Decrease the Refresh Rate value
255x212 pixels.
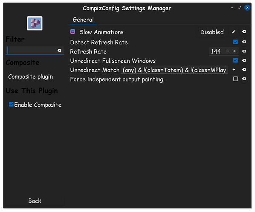(228, 51)
